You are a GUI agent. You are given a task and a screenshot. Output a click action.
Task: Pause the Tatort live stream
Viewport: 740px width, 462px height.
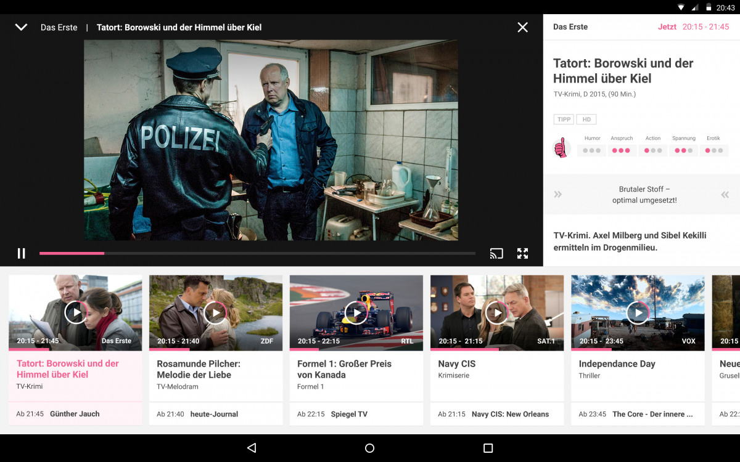(22, 253)
